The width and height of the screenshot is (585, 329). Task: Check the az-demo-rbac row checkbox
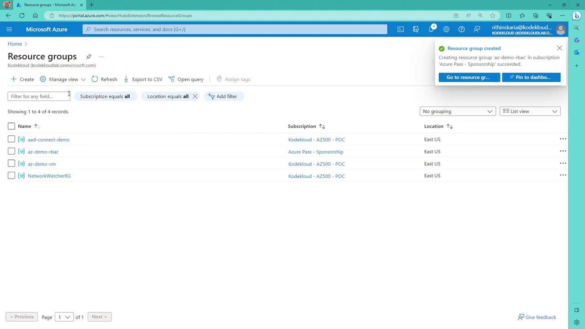point(11,151)
